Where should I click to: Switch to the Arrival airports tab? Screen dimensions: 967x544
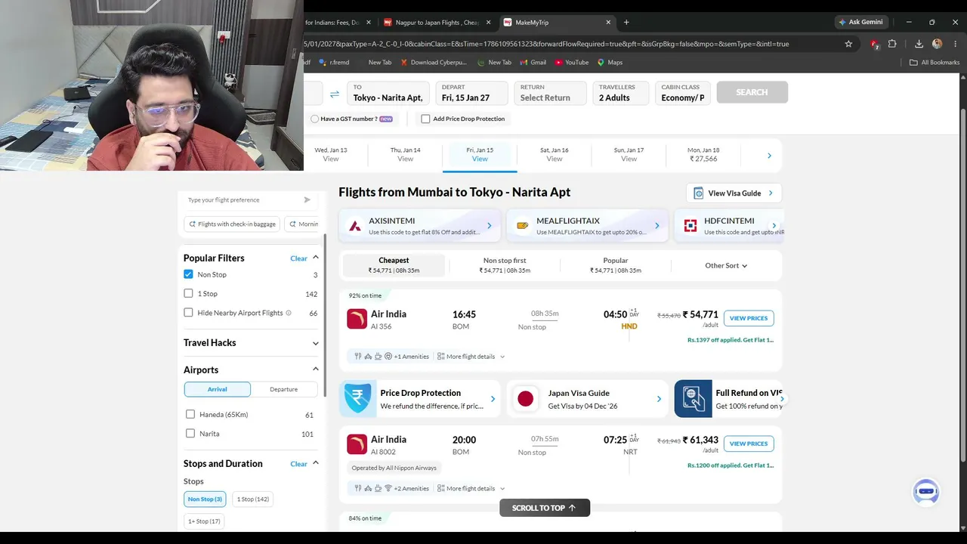pos(218,389)
